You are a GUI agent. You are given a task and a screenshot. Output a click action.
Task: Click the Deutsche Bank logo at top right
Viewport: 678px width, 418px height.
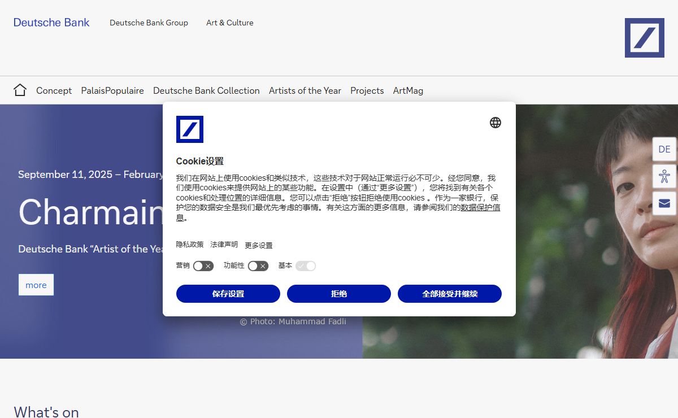point(645,38)
